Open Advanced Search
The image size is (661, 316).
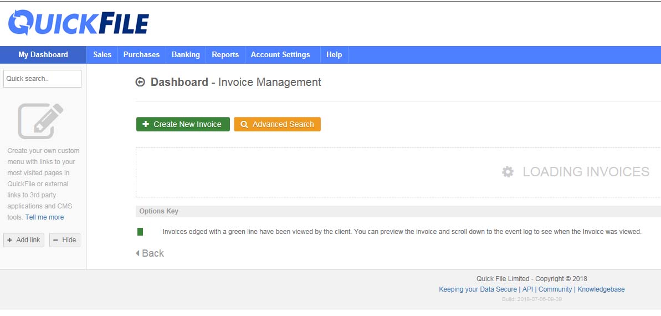278,124
